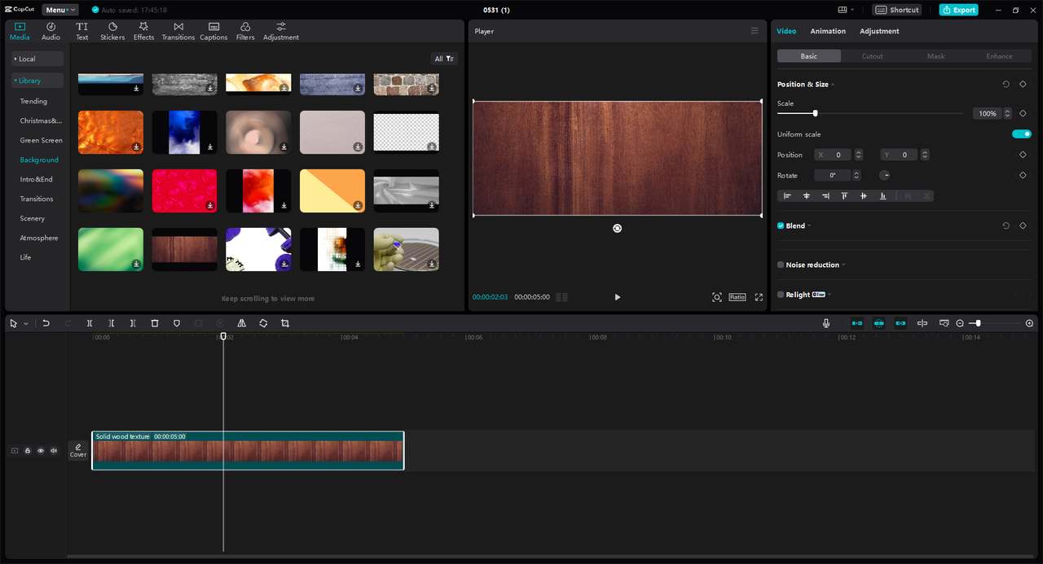1043x564 pixels.
Task: Start a voiceover with the microphone icon
Action: coord(826,323)
